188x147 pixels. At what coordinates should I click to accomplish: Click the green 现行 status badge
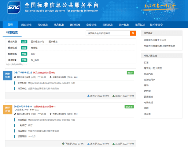(130, 73)
